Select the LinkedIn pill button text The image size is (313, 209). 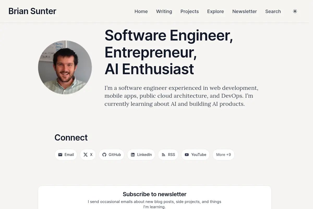tap(145, 155)
